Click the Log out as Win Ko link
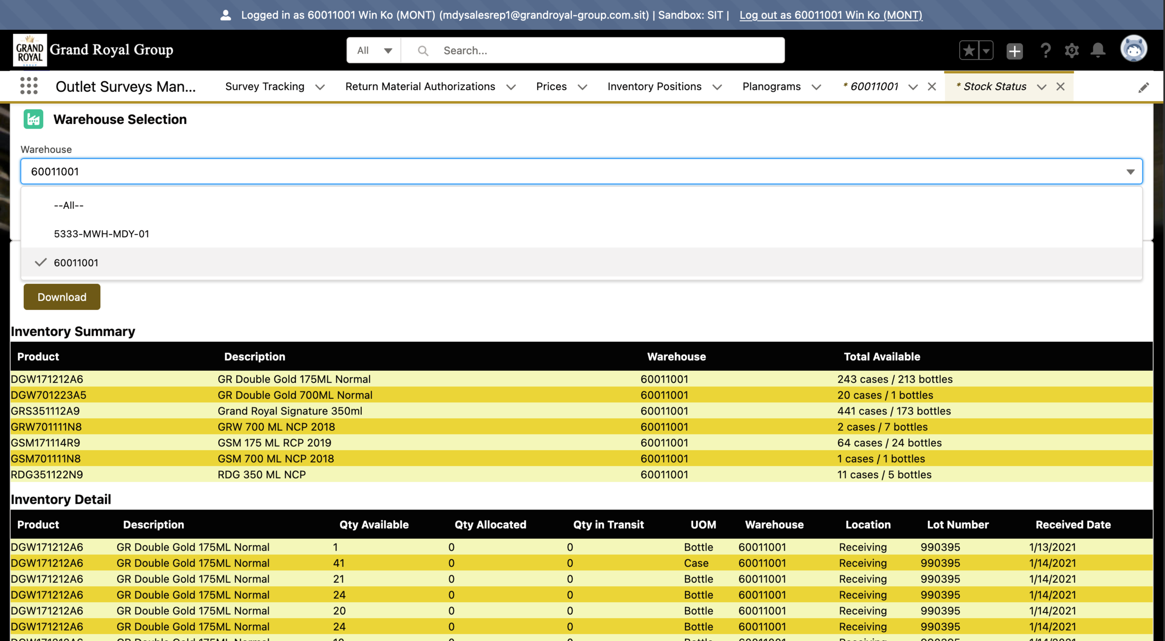 click(830, 15)
